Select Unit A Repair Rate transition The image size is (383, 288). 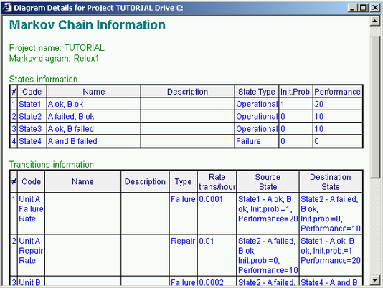tap(31, 251)
